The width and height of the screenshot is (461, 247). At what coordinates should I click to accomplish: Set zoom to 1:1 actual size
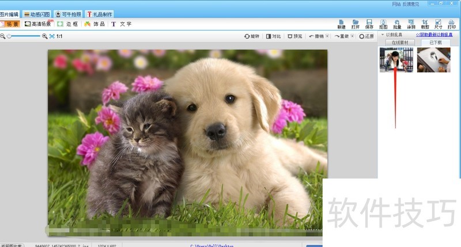tap(59, 36)
